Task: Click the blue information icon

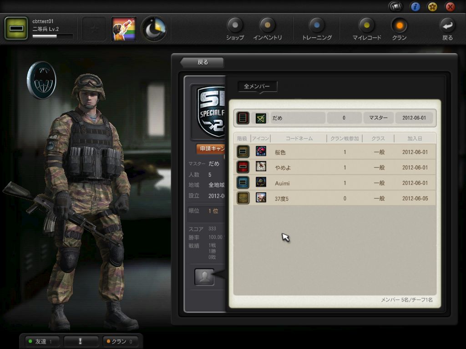Action: [415, 6]
